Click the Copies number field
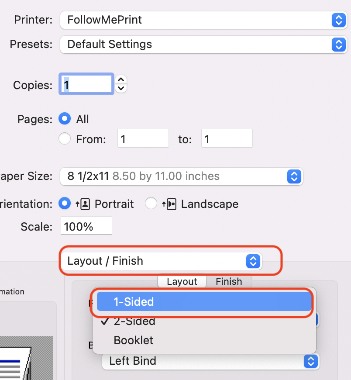This screenshot has height=380, width=351. coord(86,83)
